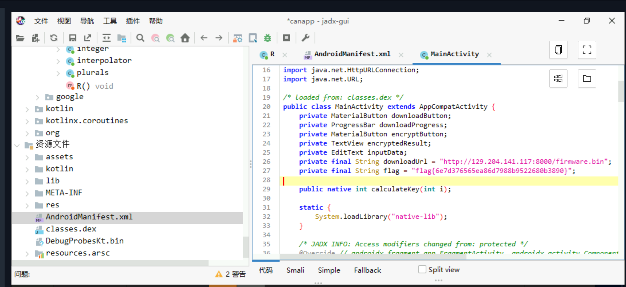Select the Fallback view mode
Screen dimensions: 626x287
[367, 270]
